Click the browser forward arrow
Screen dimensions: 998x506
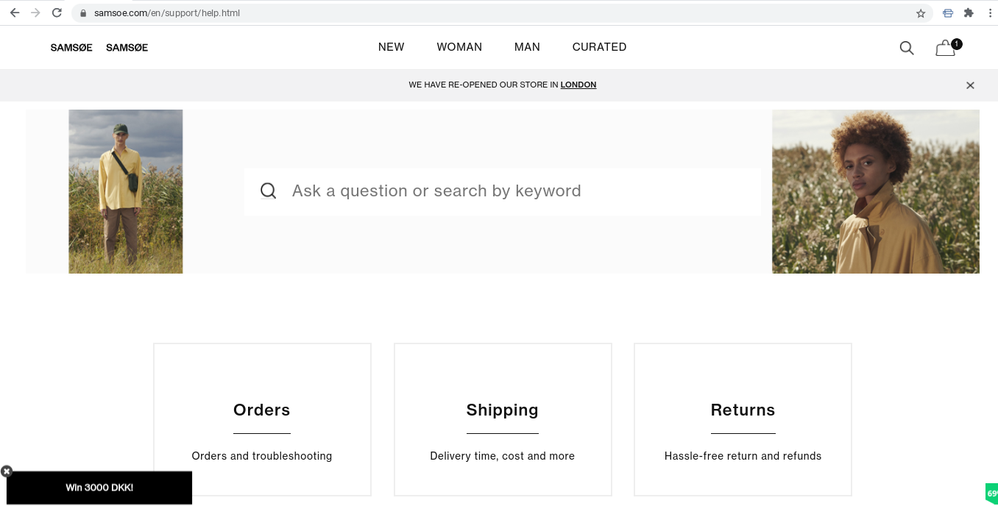point(35,13)
